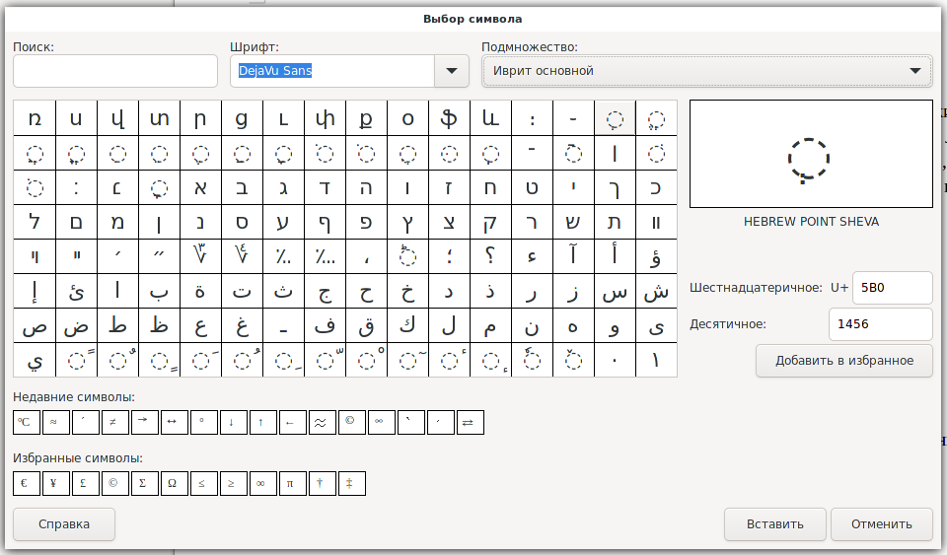Open the font list dropdown arrow
Viewport: 947px width, 555px height.
(452, 71)
